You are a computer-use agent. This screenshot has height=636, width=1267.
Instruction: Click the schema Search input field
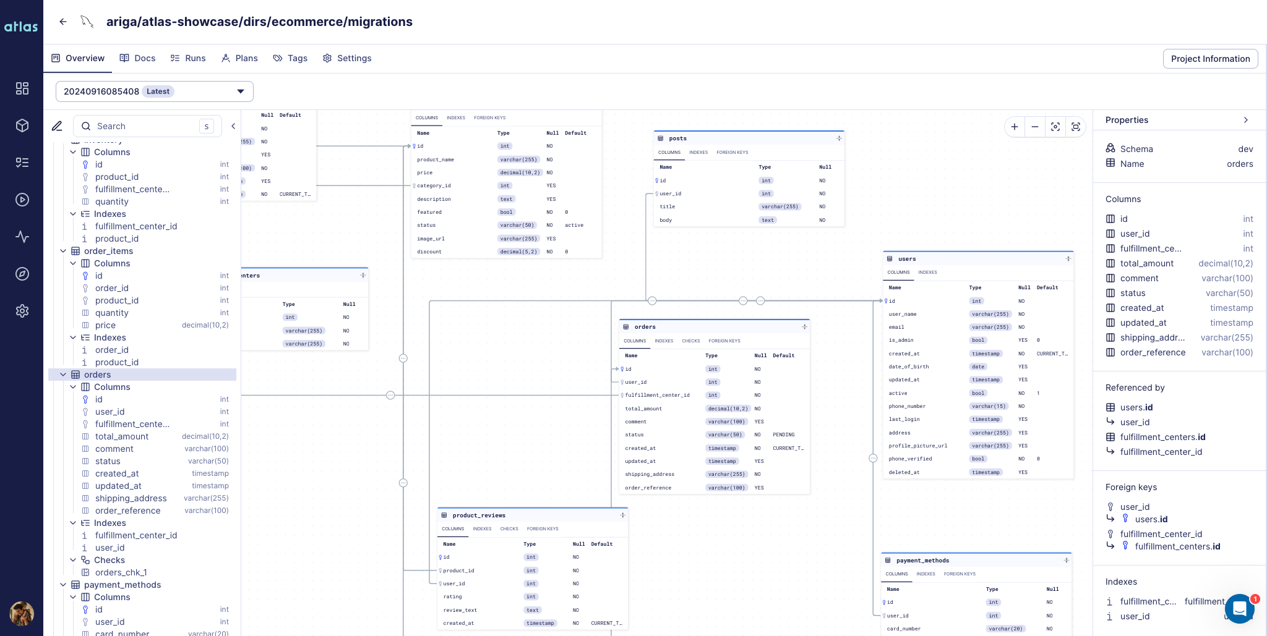[145, 126]
